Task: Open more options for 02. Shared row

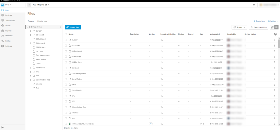Action: [x=275, y=46]
